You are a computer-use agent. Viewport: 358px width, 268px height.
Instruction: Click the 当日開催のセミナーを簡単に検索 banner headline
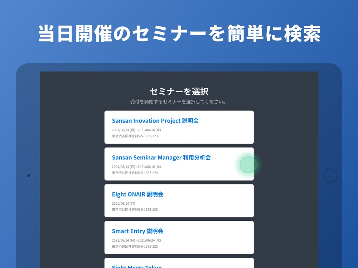pyautogui.click(x=179, y=33)
